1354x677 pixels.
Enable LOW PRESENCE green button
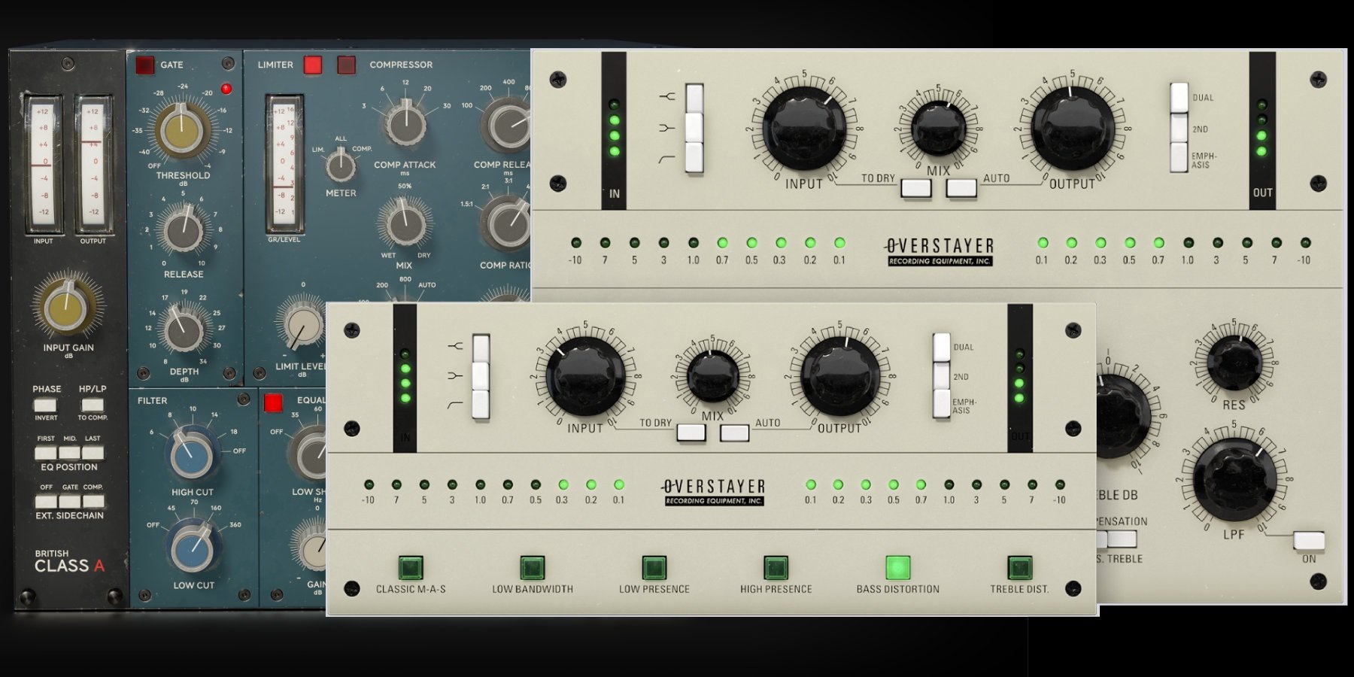click(x=654, y=567)
